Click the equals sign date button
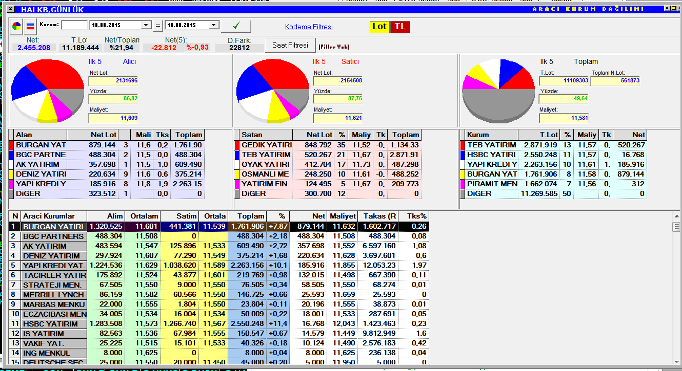This screenshot has height=371, width=682. coord(158,26)
